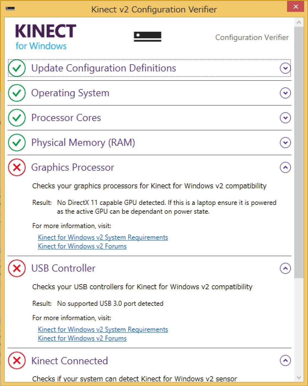Open System Requirements link under USB Controller
The width and height of the screenshot is (308, 386).
tap(103, 329)
